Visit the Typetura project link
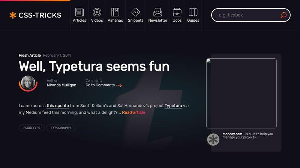Viewport: 300px width, 168px height. [x=173, y=106]
